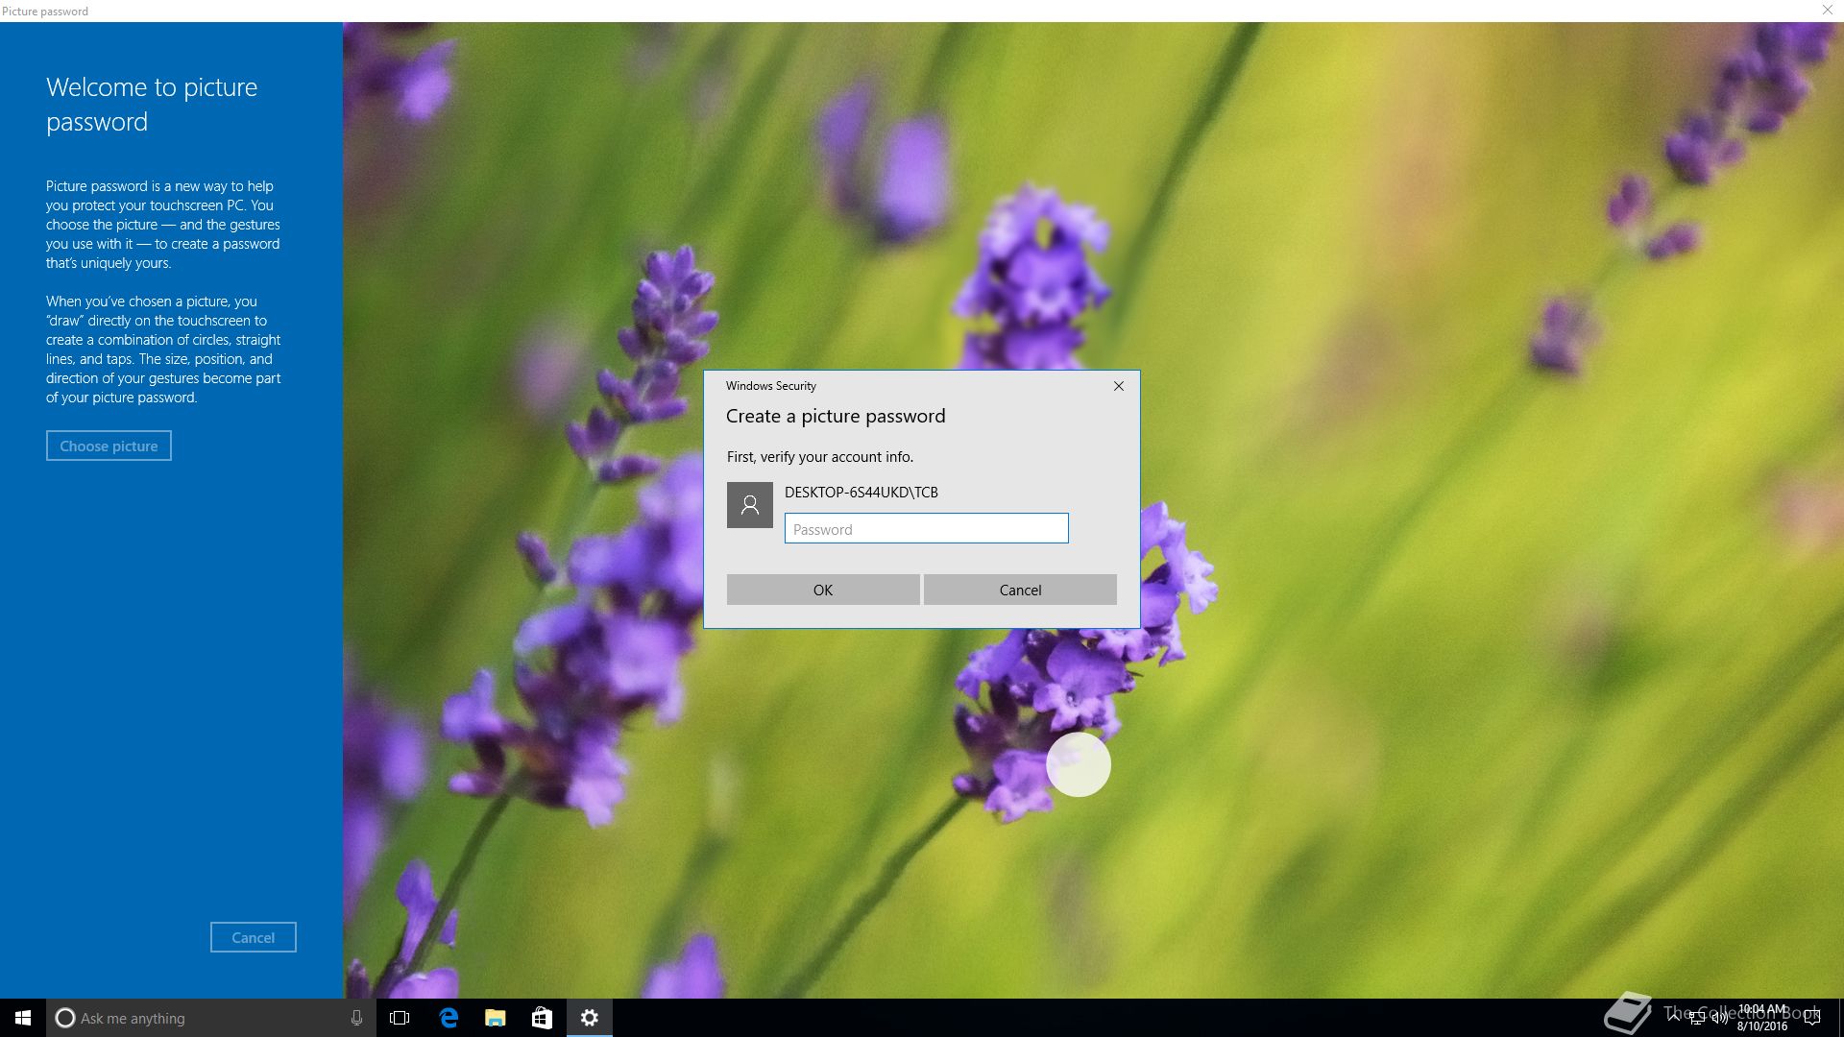Open File Explorer from taskbar
The width and height of the screenshot is (1844, 1037).
tap(496, 1018)
